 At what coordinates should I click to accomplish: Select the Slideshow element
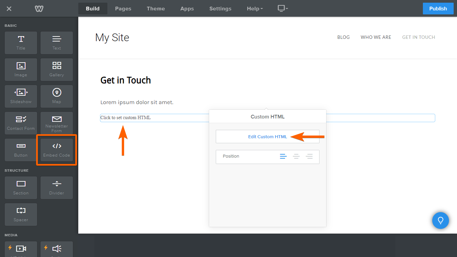[21, 96]
